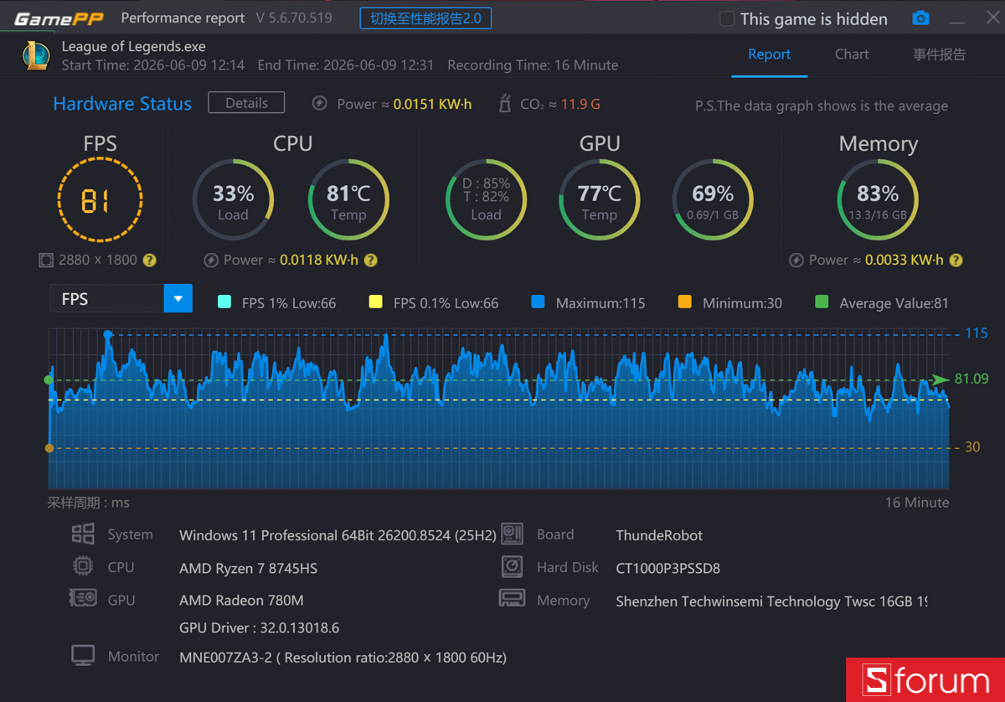The image size is (1005, 702).
Task: Click the Average Value green swatch
Action: pos(822,302)
